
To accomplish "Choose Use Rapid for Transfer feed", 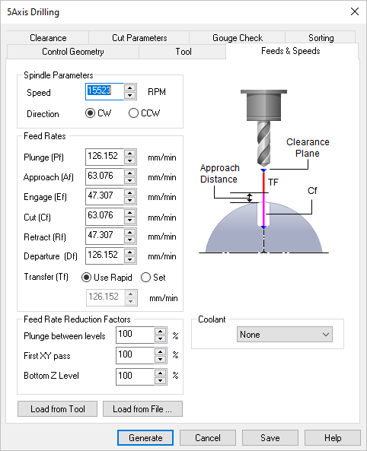I will click(x=107, y=278).
